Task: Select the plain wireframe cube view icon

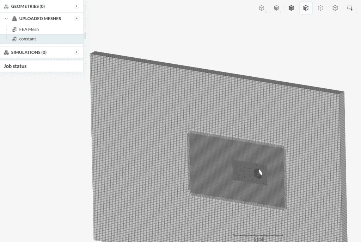Action: [x=335, y=7]
